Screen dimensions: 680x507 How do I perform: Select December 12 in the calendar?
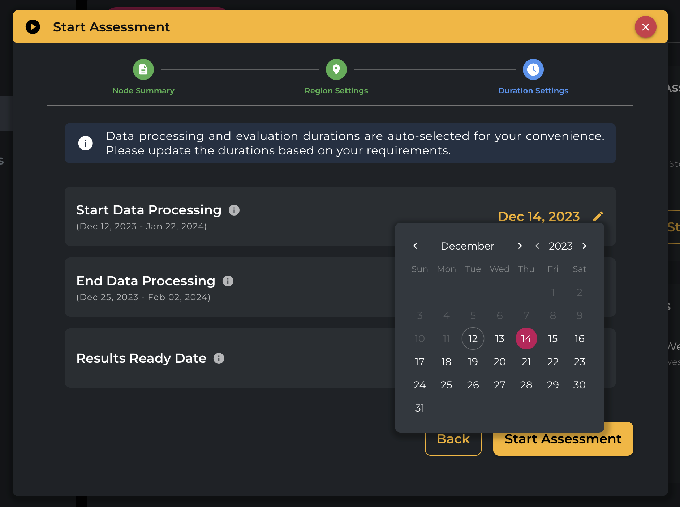[x=473, y=338]
